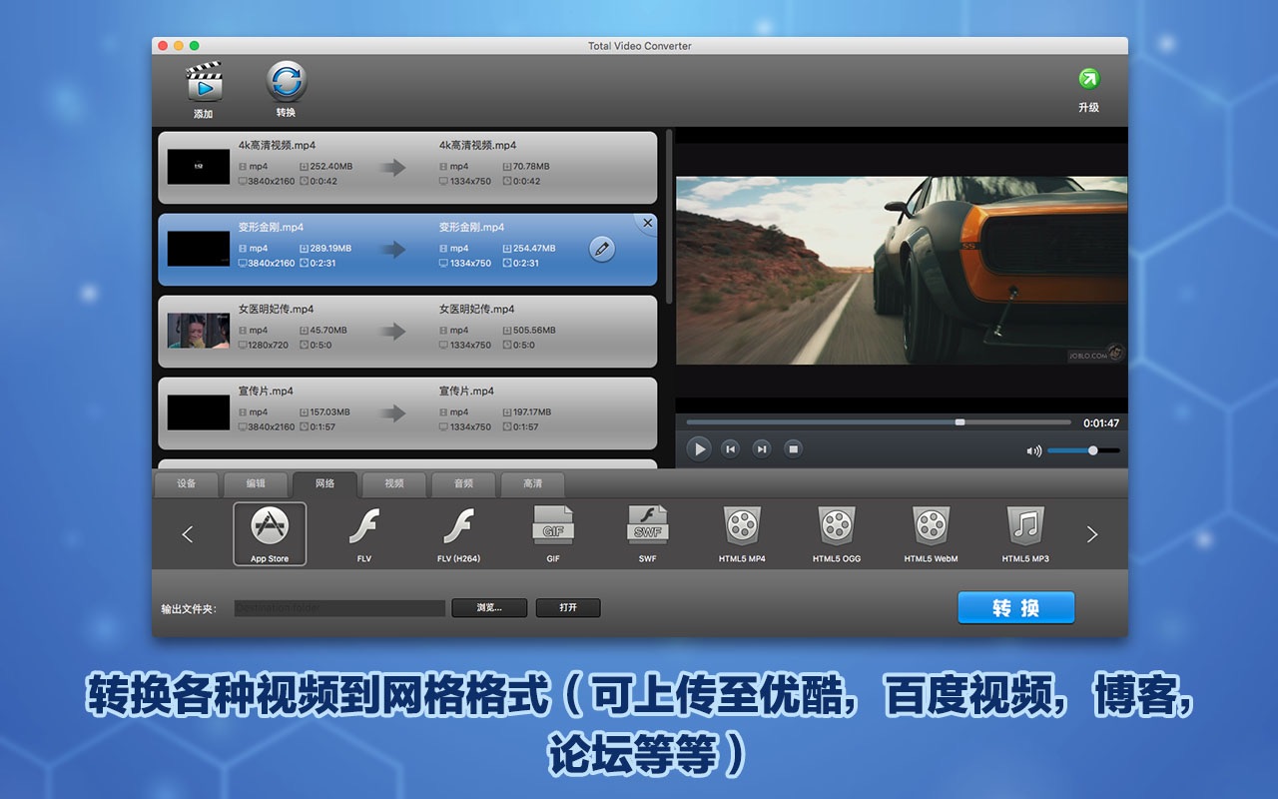The image size is (1278, 799).
Task: Remove 变形金刚.mp4 with its X button
Action: [647, 224]
